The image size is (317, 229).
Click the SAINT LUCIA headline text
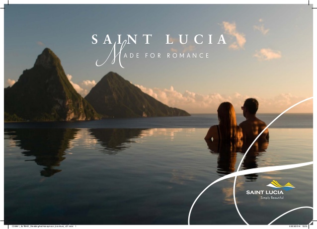[159, 39]
